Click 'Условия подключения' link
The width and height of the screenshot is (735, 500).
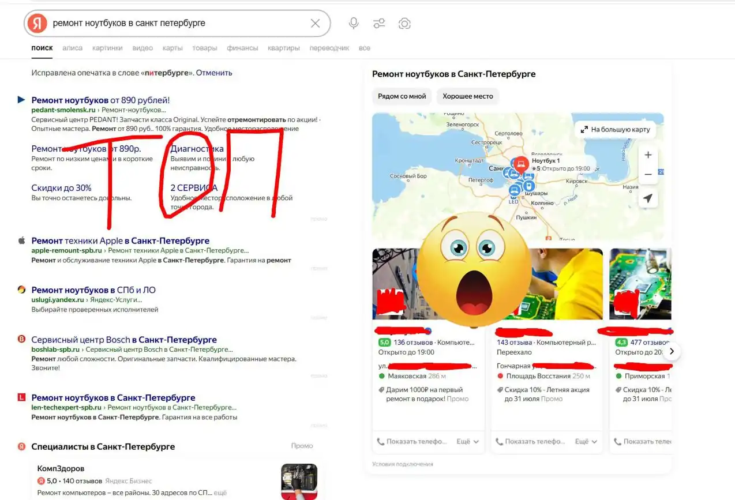pos(403,464)
